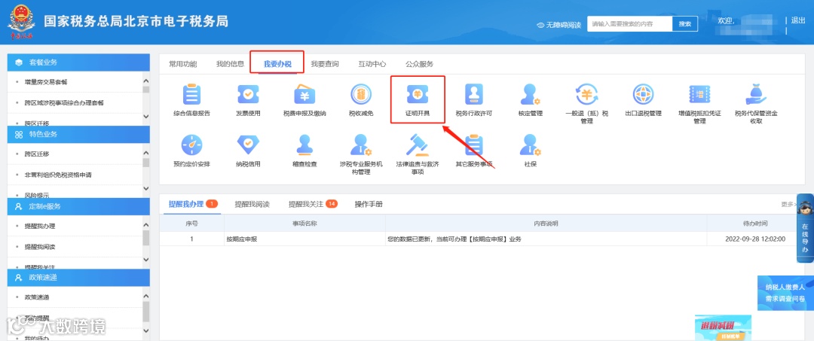Switch to 公众服务 tab
This screenshot has height=341, width=814.
coord(420,64)
